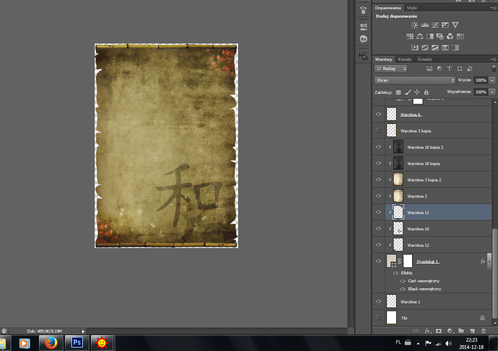The image size is (498, 351).
Task: Add an Invert adjustment layer
Action: click(x=415, y=48)
